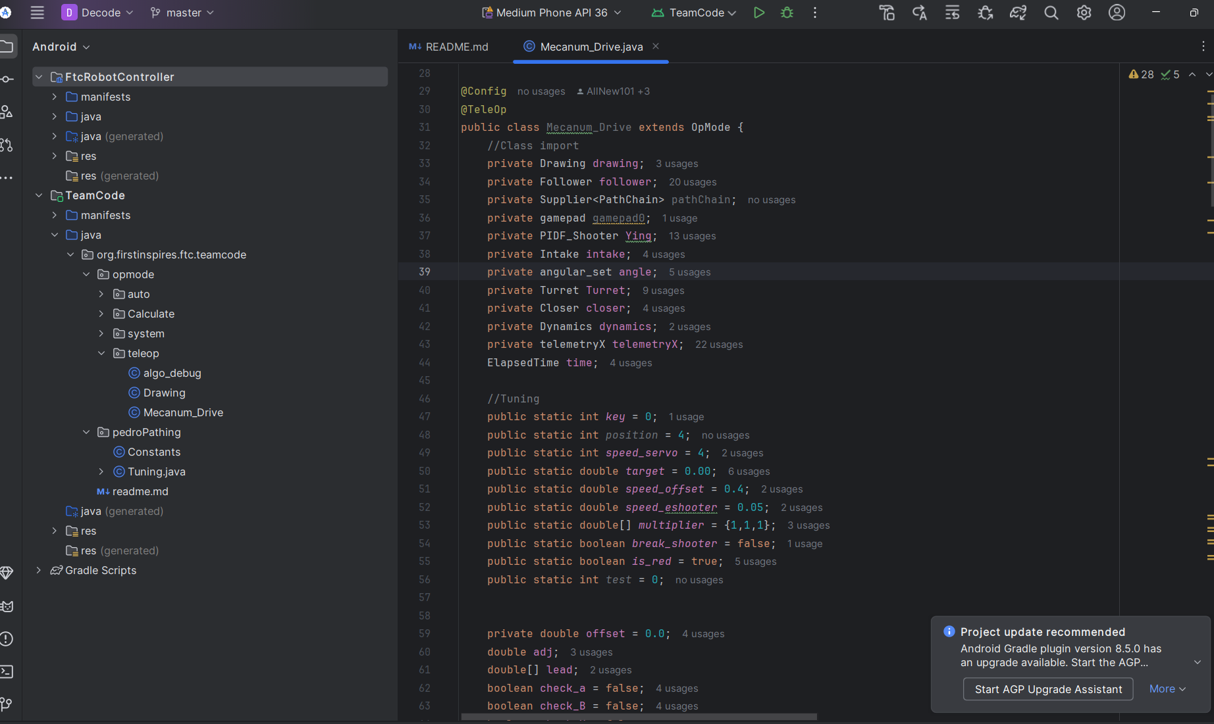Open Search Everywhere magnifier icon
This screenshot has height=724, width=1214.
tap(1051, 12)
